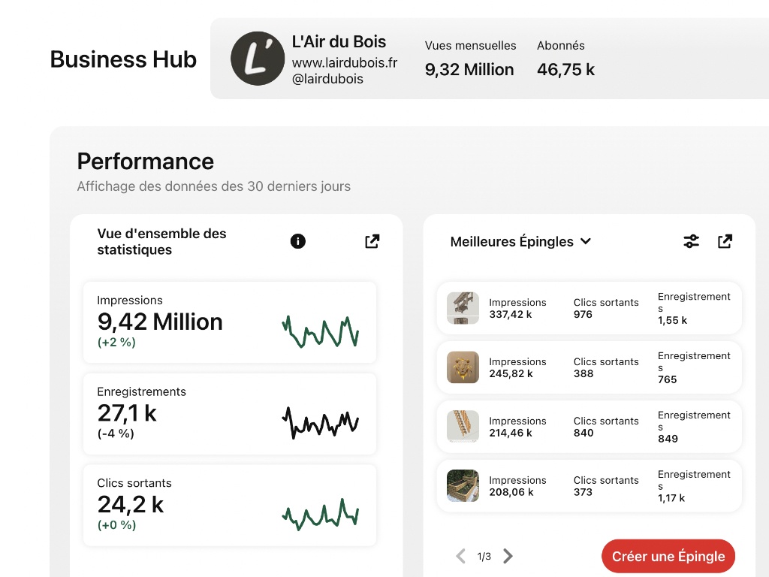Viewport: 769px width, 577px height.
Task: Click the Business Hub title
Action: pos(123,59)
